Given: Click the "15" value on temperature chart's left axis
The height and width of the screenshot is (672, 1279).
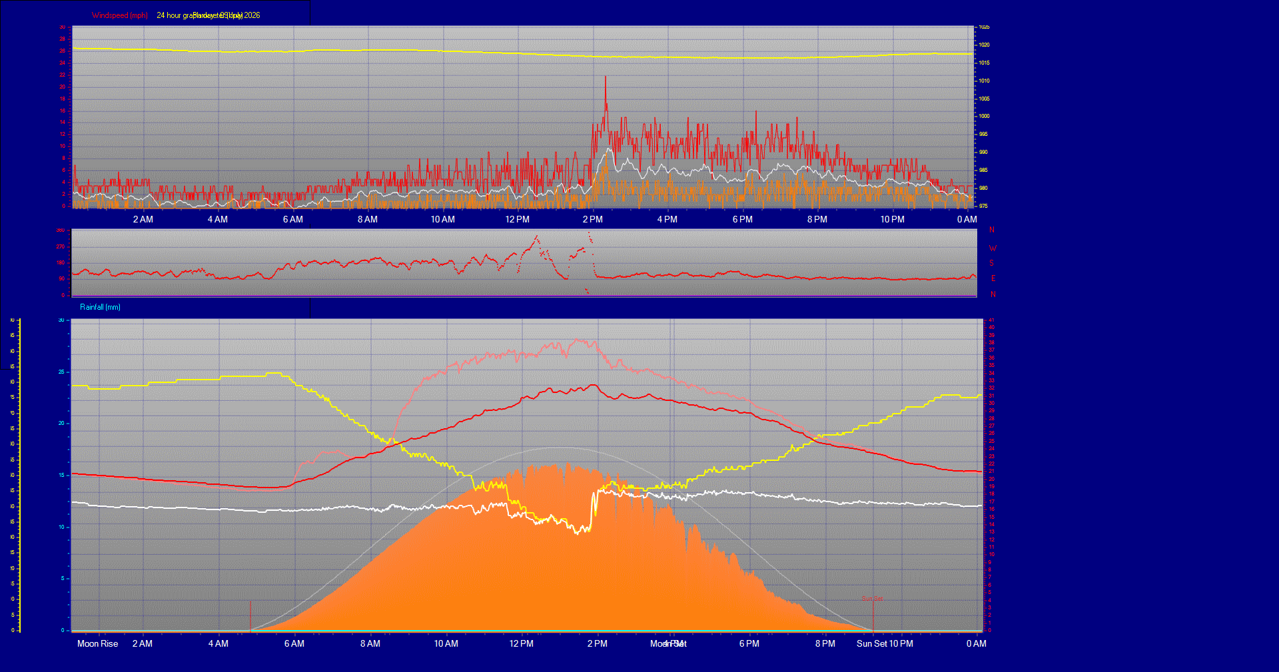Looking at the screenshot, I should tap(61, 475).
